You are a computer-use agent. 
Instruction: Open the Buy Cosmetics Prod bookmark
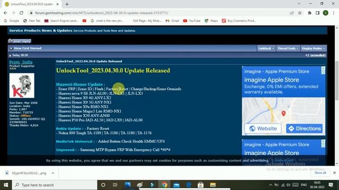(x=239, y=21)
